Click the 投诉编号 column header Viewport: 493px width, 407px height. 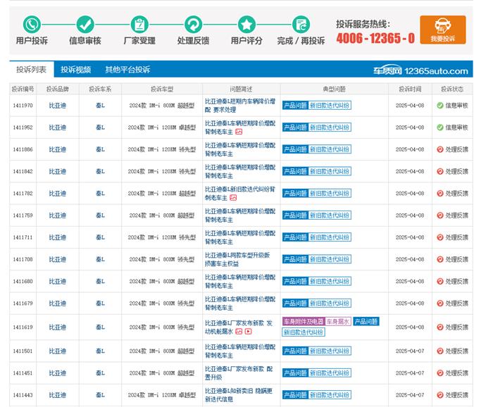click(x=23, y=89)
